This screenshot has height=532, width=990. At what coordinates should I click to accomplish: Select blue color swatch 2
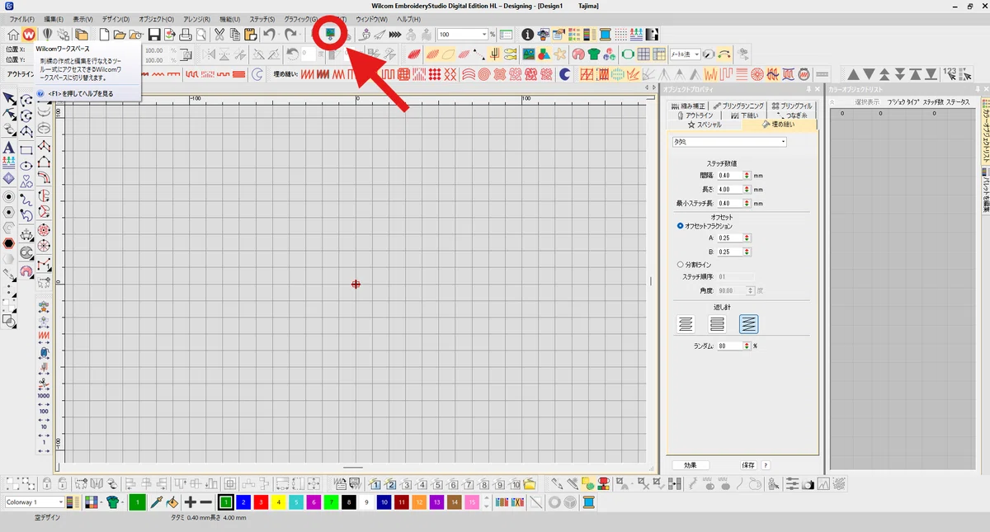(242, 501)
